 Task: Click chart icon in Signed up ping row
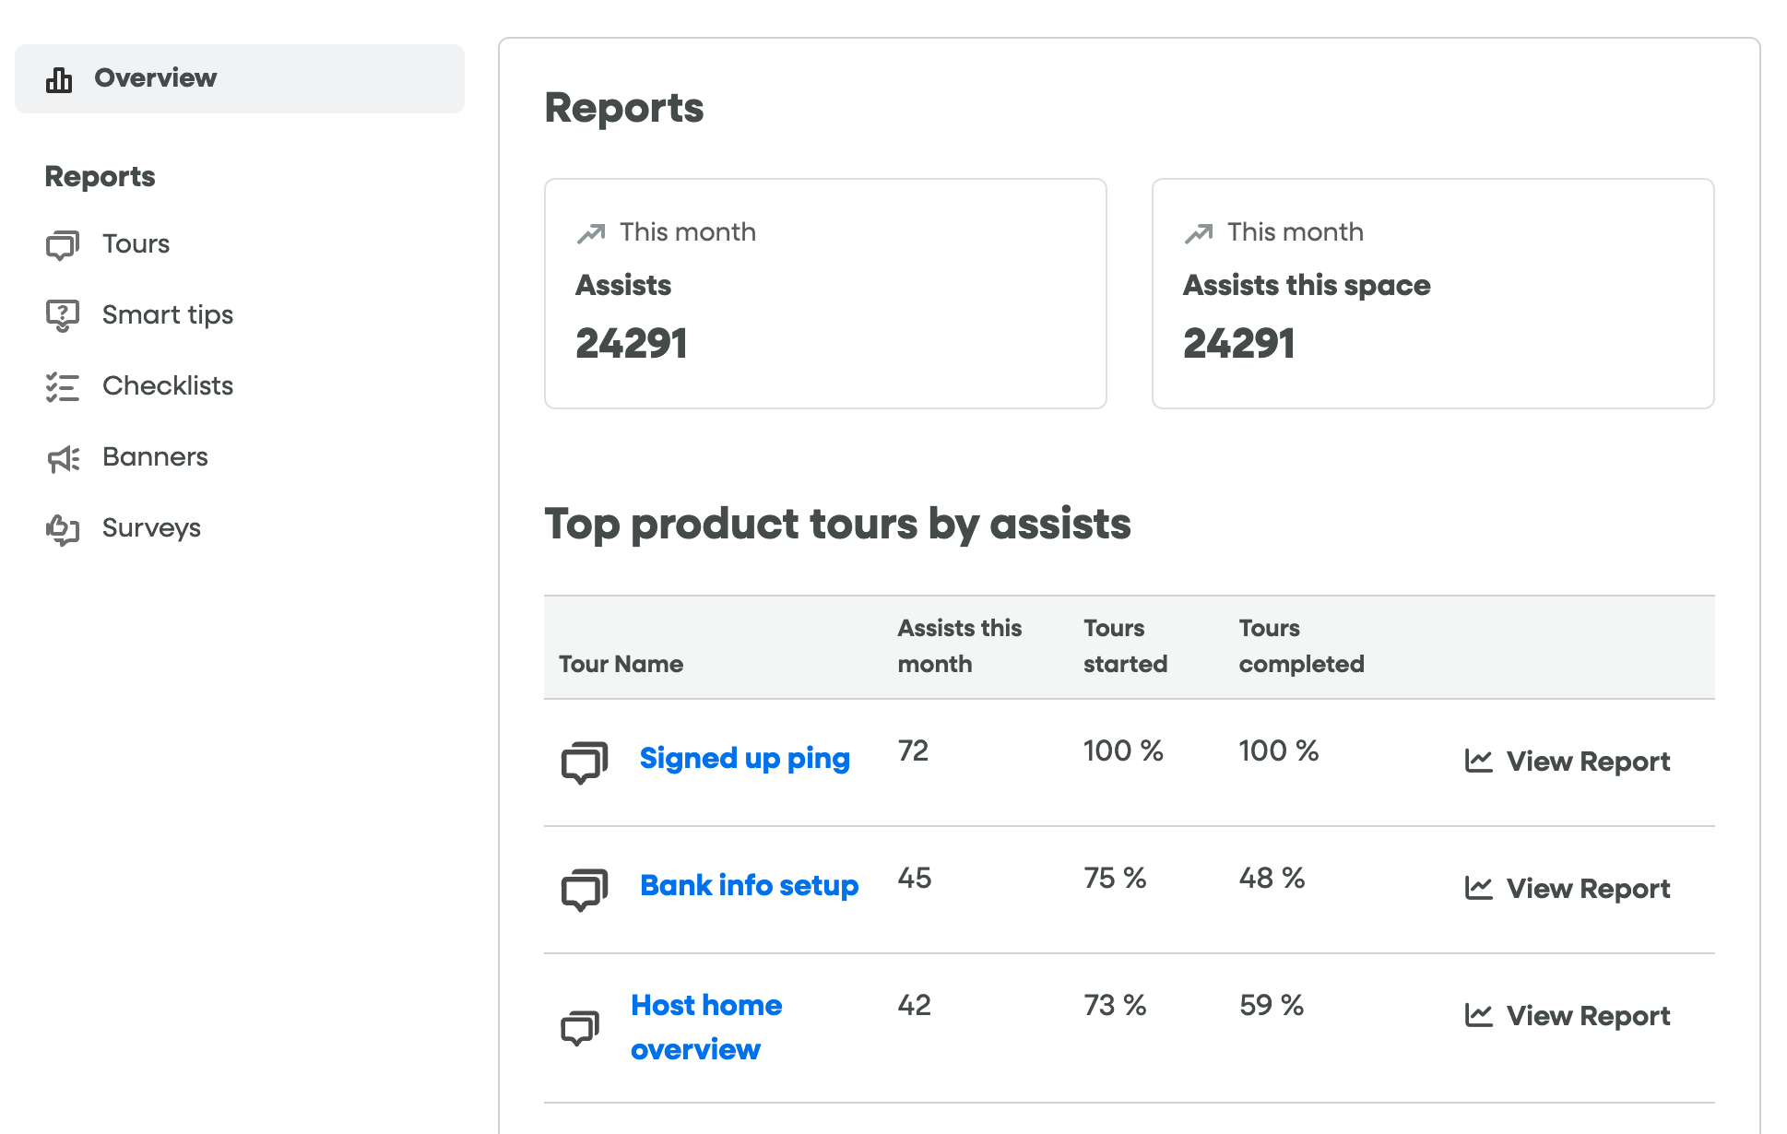pyautogui.click(x=1478, y=762)
